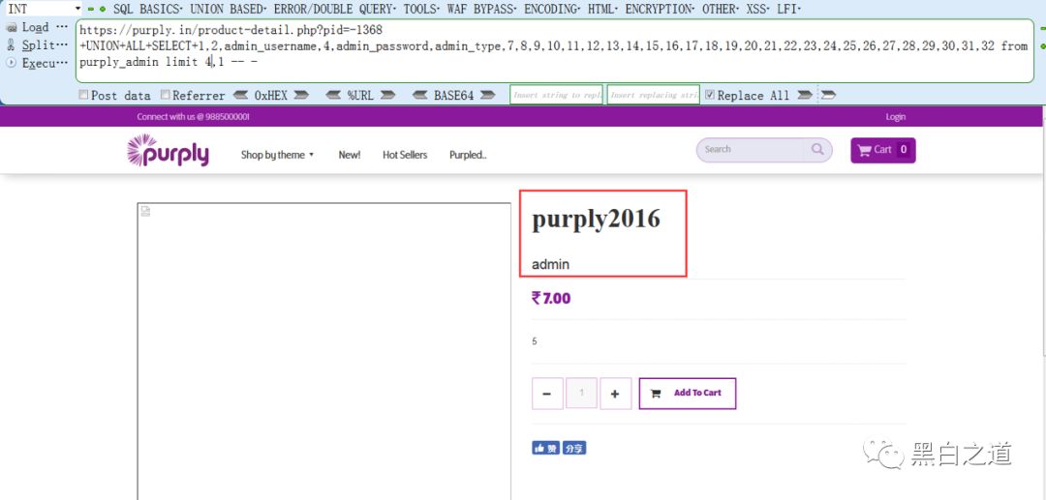Click the right arrow after BASE64
Screen dimensions: 1046x500
487,95
